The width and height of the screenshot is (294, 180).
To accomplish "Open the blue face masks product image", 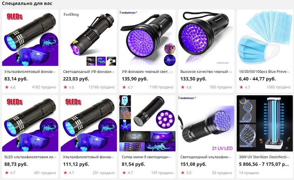I will coord(265,38).
